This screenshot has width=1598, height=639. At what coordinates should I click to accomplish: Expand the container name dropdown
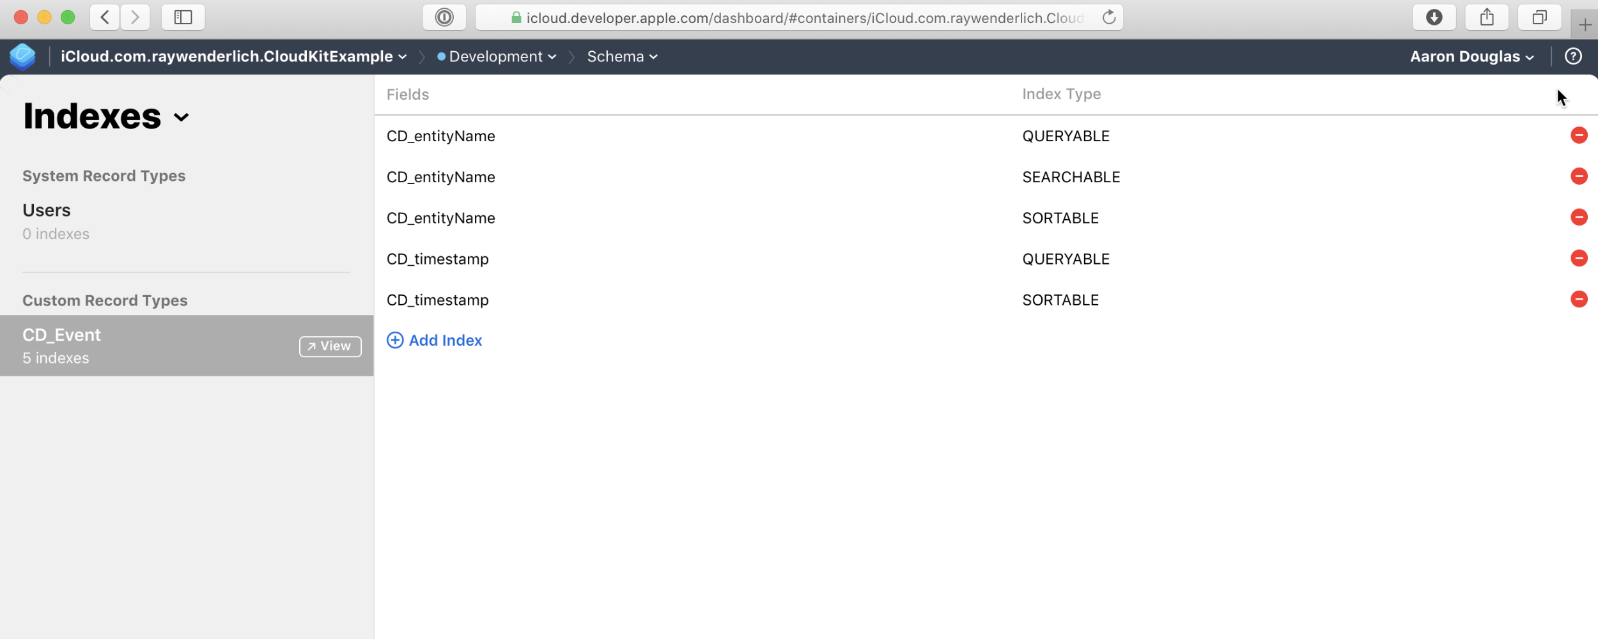[x=234, y=56]
